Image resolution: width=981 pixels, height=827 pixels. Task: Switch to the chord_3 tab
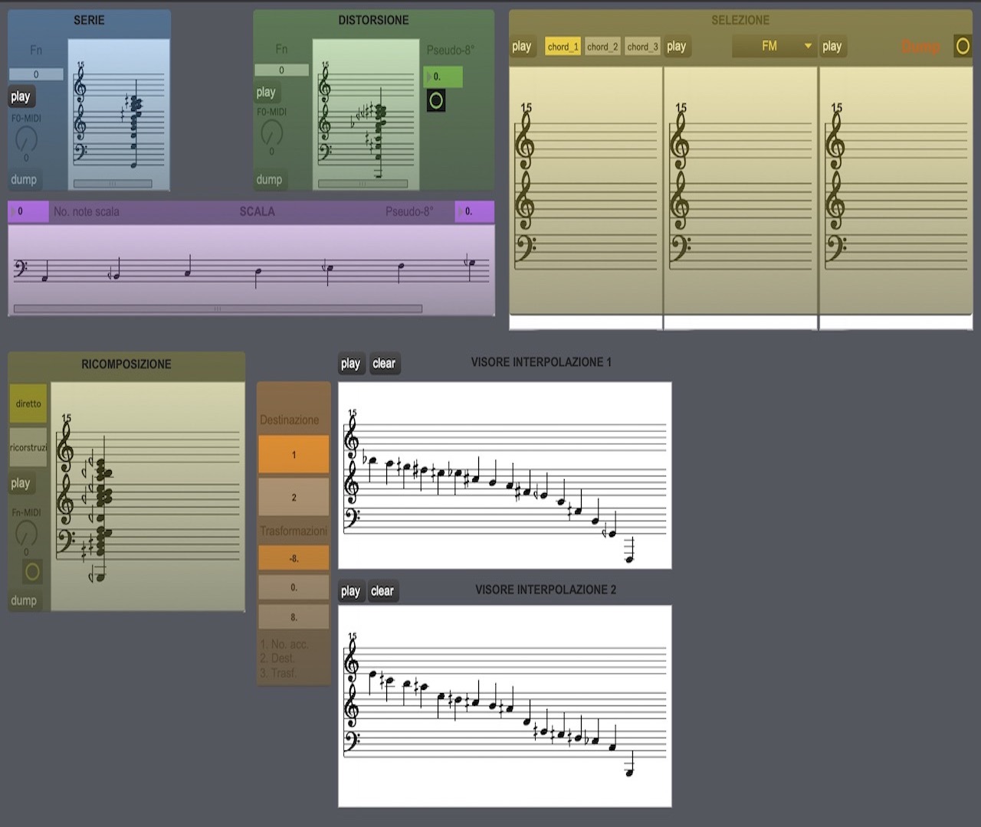pyautogui.click(x=642, y=47)
